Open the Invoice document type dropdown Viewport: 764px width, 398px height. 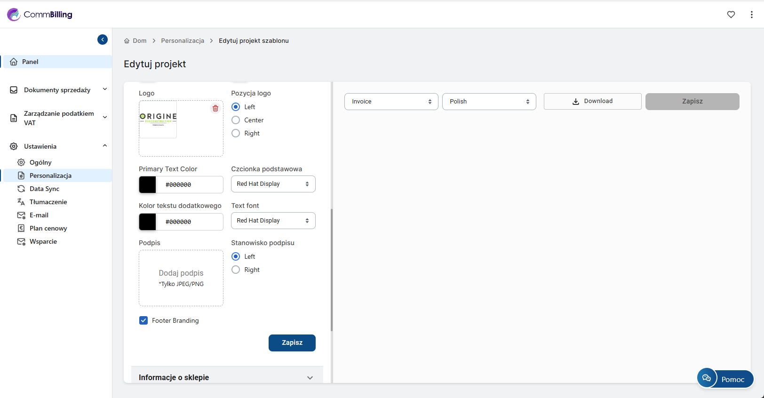pos(391,102)
